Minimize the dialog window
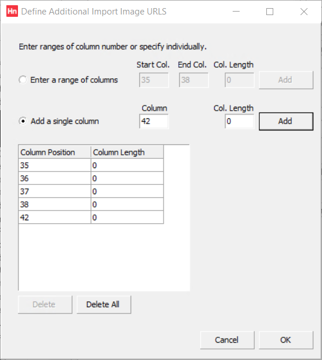The height and width of the screenshot is (360, 322). 236,12
